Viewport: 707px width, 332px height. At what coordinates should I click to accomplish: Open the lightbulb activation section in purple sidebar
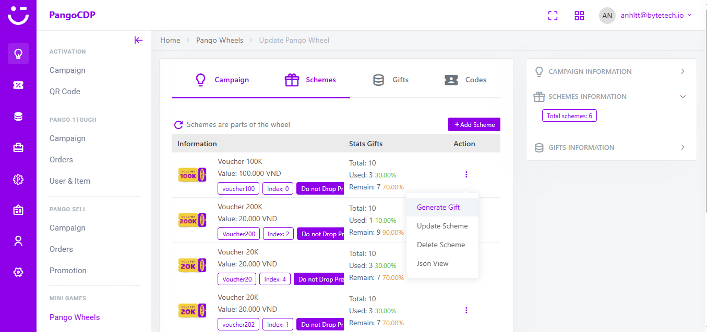coord(18,54)
